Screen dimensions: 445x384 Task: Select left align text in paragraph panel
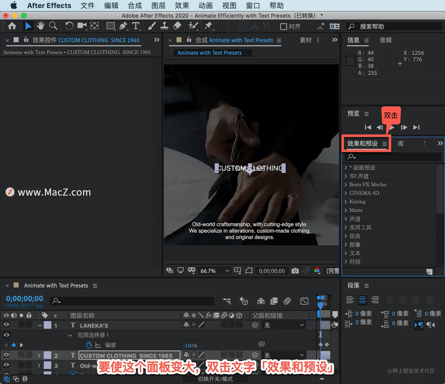click(350, 300)
